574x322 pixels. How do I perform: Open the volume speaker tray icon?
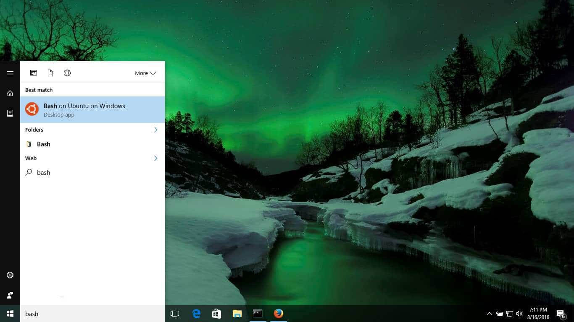click(519, 314)
